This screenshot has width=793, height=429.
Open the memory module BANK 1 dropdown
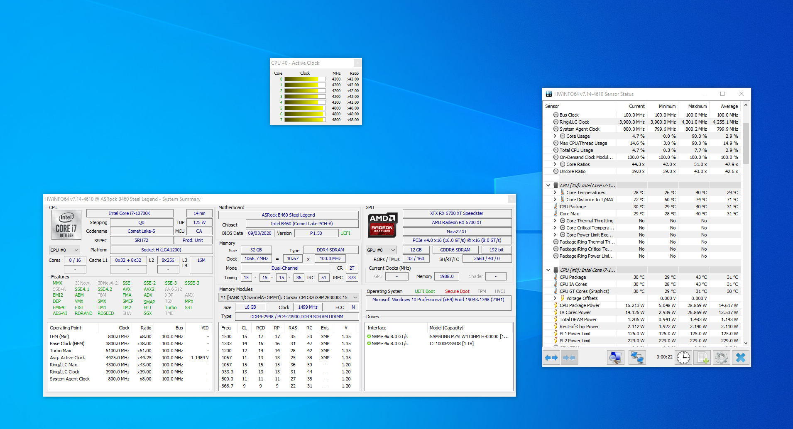tap(289, 297)
